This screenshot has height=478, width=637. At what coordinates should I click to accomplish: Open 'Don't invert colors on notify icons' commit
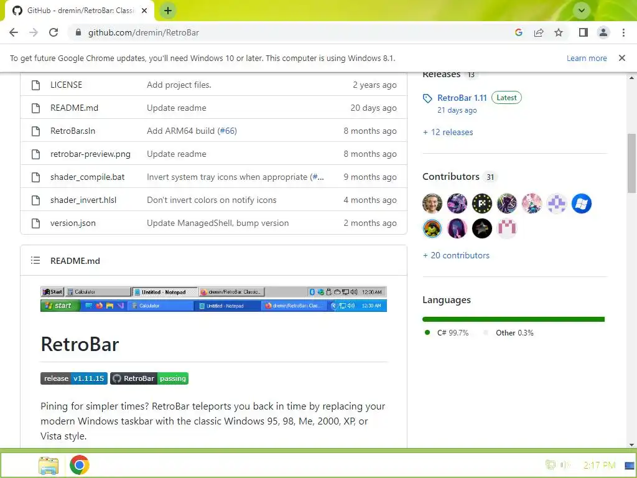click(x=212, y=200)
